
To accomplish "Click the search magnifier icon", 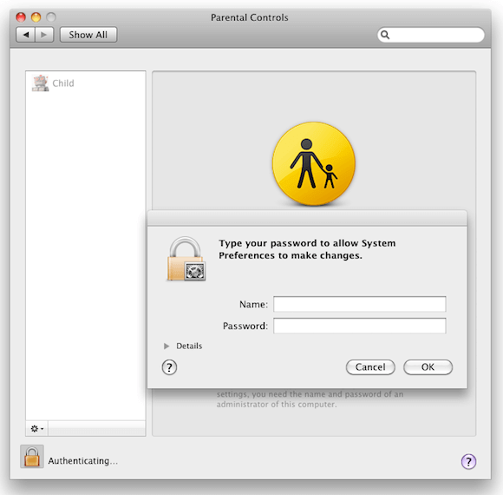I will 385,35.
